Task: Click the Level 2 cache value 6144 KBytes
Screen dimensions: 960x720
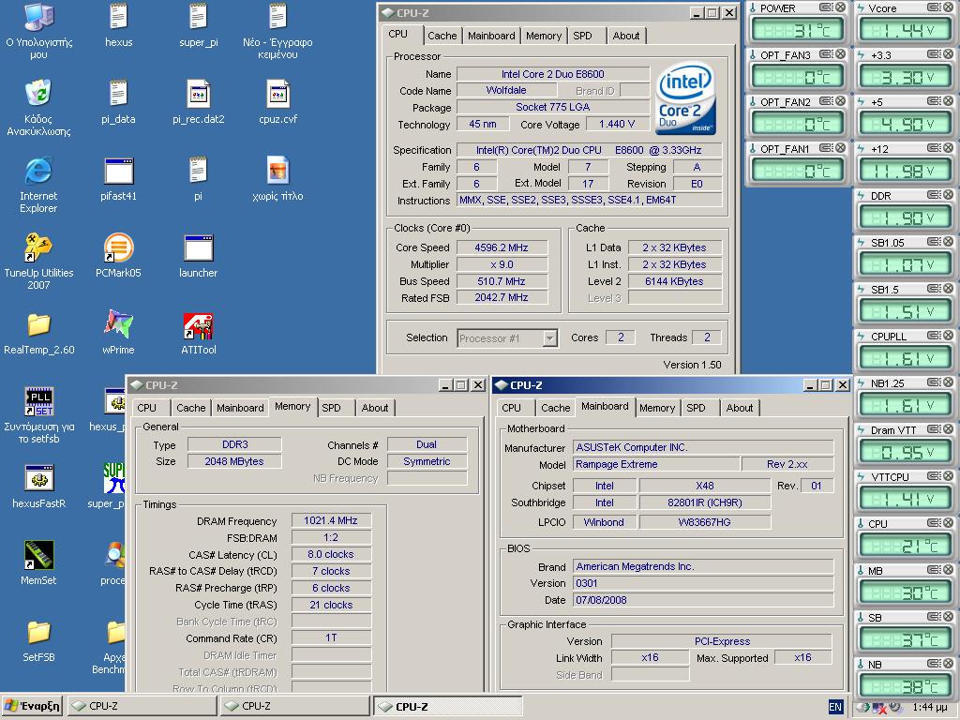Action: (x=675, y=281)
